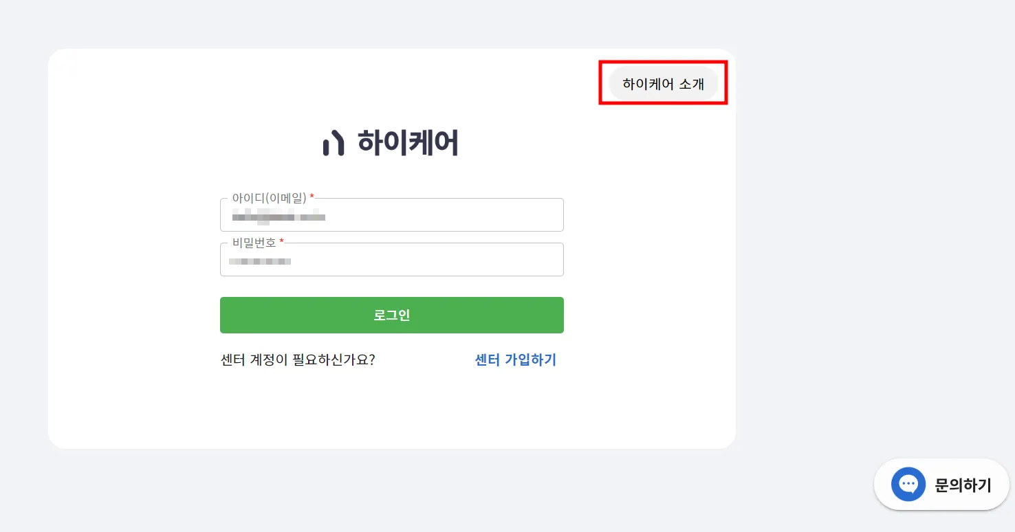Image resolution: width=1015 pixels, height=532 pixels.
Task: Focus the 비밀번호 password field
Action: click(391, 261)
